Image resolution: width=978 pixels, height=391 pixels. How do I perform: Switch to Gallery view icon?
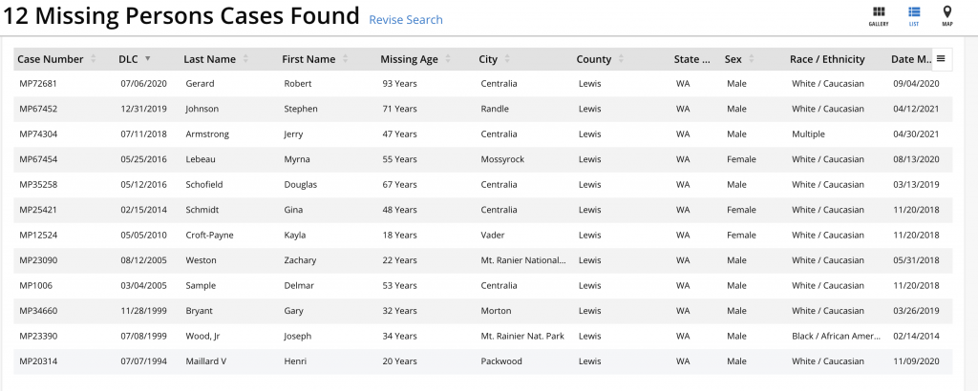pos(878,14)
